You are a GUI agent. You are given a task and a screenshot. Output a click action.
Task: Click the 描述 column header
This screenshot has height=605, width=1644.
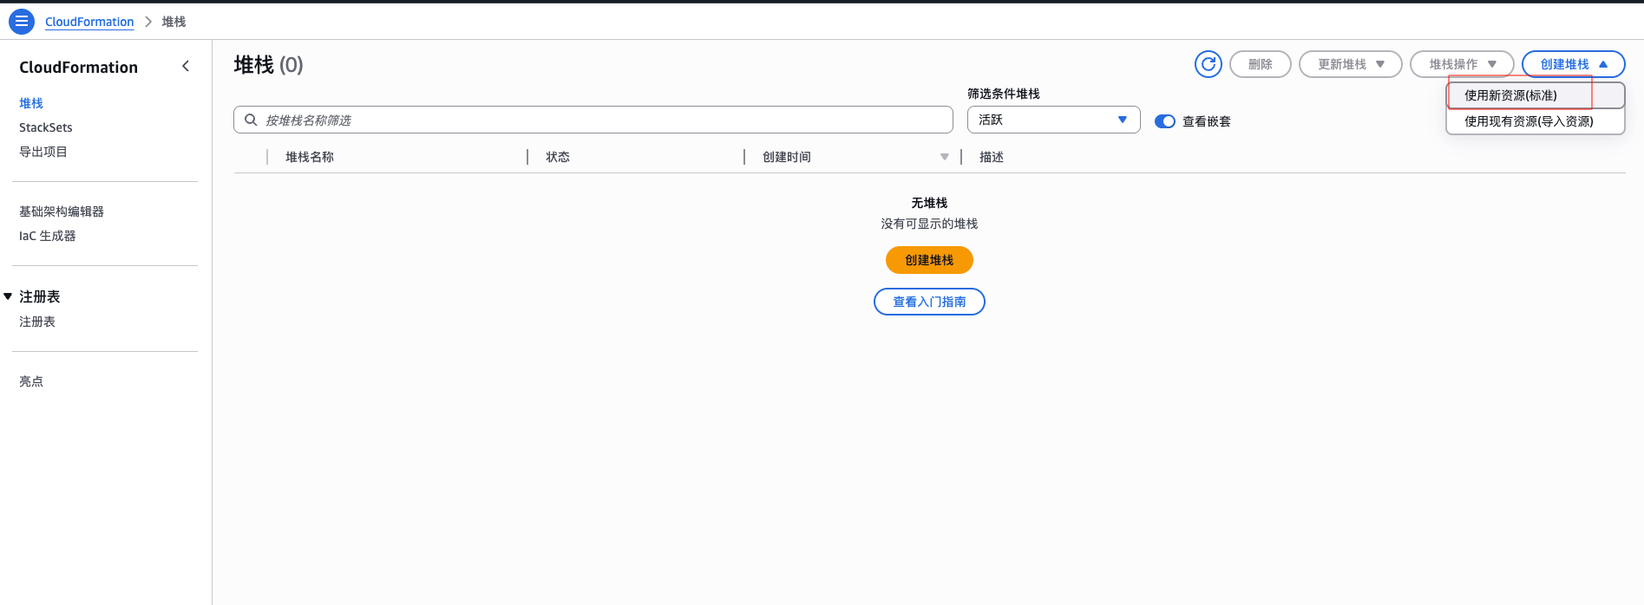click(x=992, y=157)
